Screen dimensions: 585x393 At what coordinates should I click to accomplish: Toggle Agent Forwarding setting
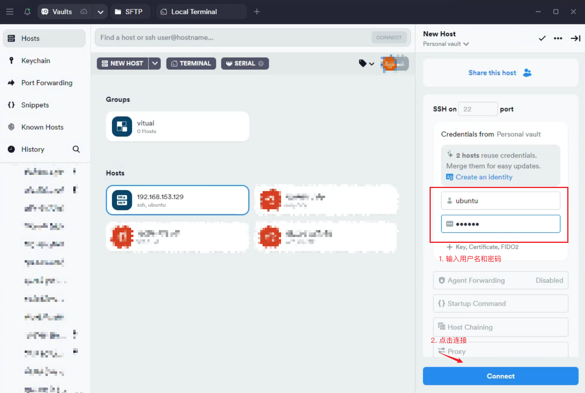(500, 280)
